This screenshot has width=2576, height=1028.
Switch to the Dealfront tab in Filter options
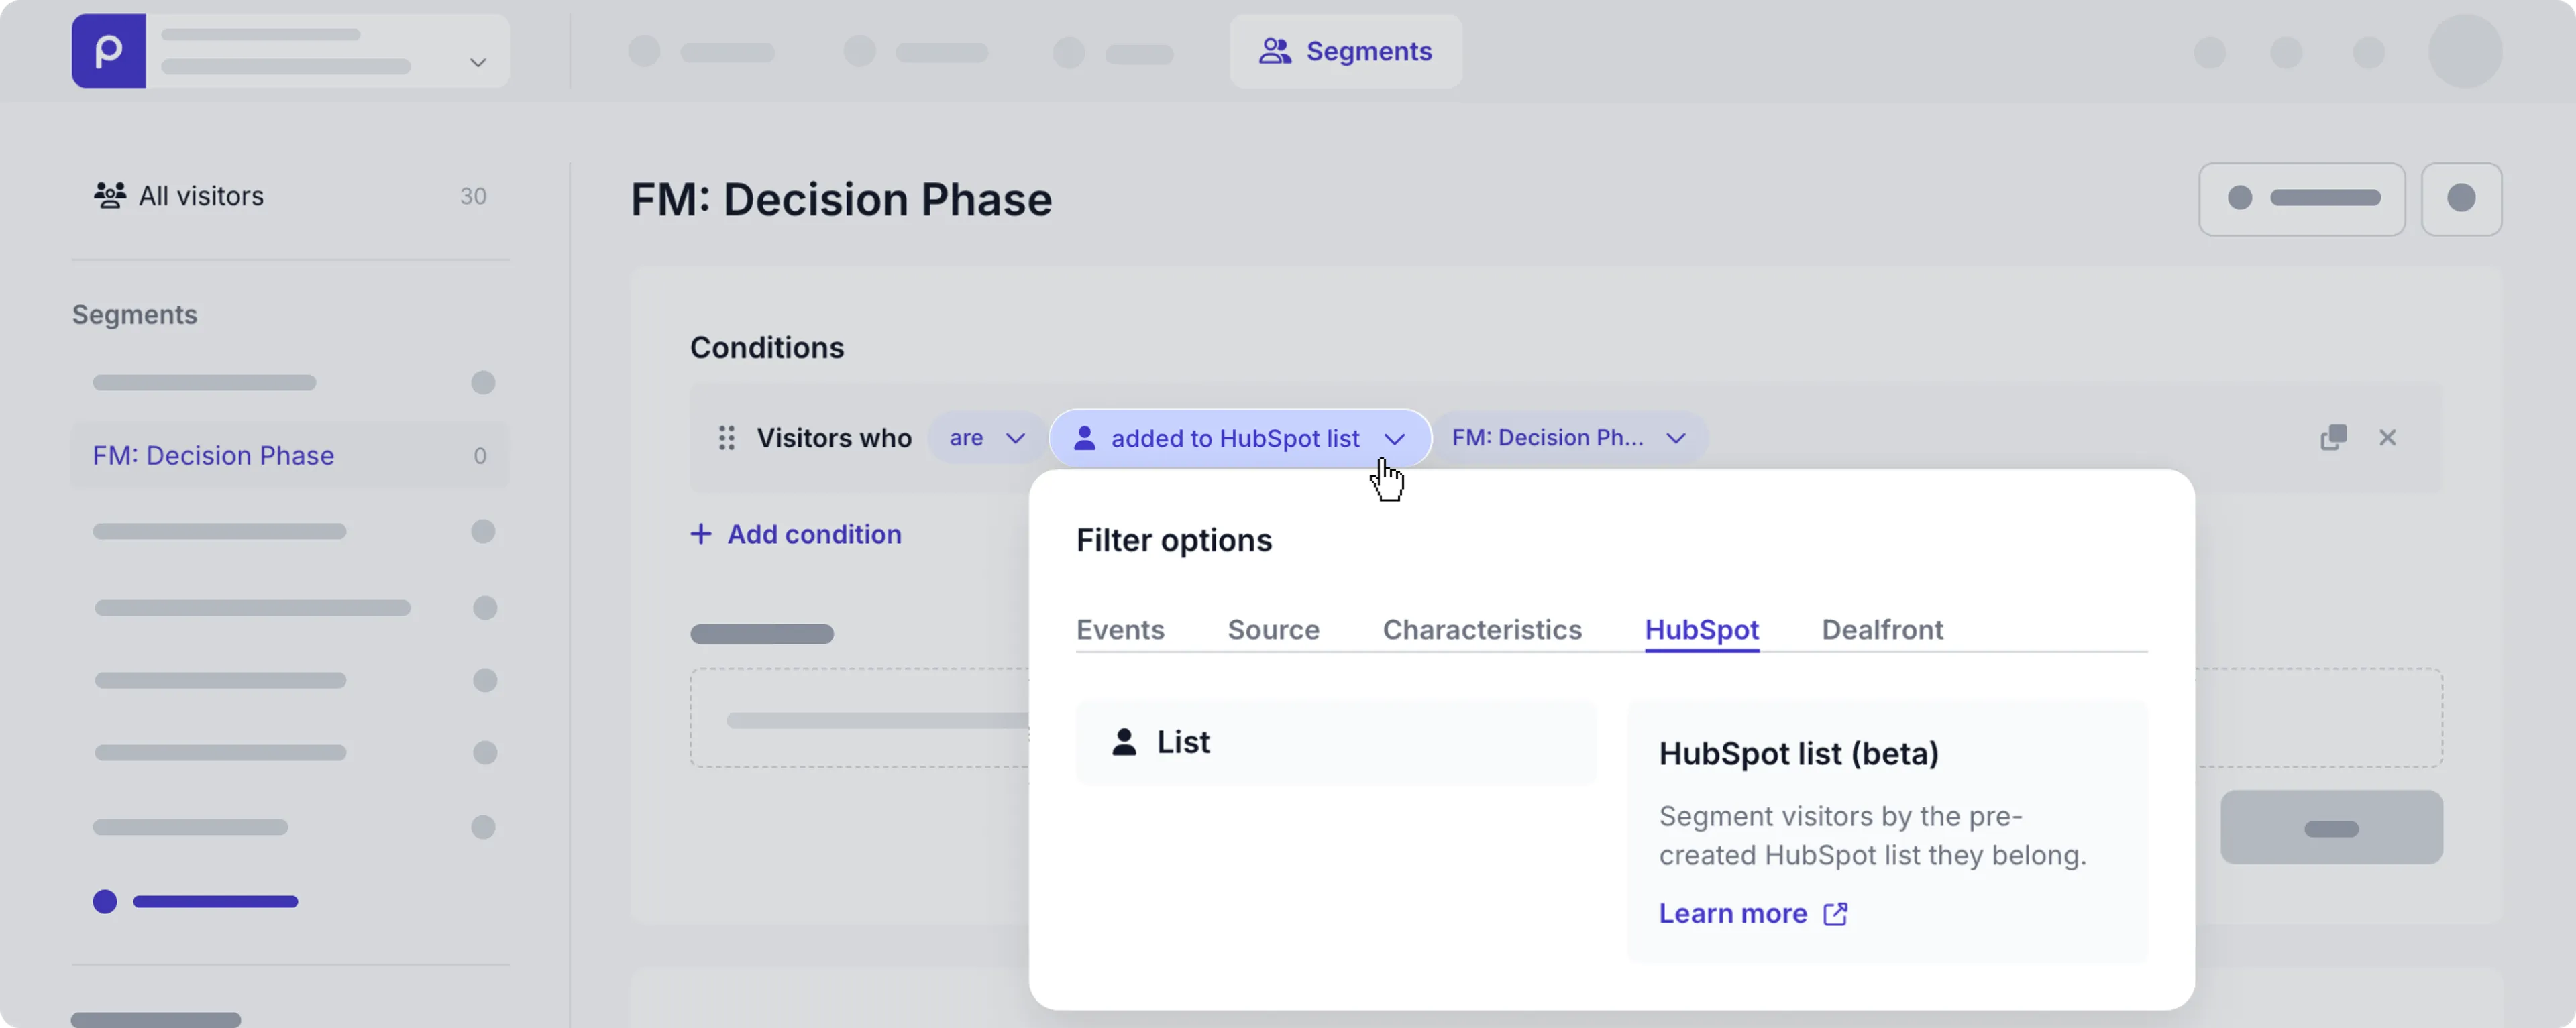click(x=1882, y=630)
